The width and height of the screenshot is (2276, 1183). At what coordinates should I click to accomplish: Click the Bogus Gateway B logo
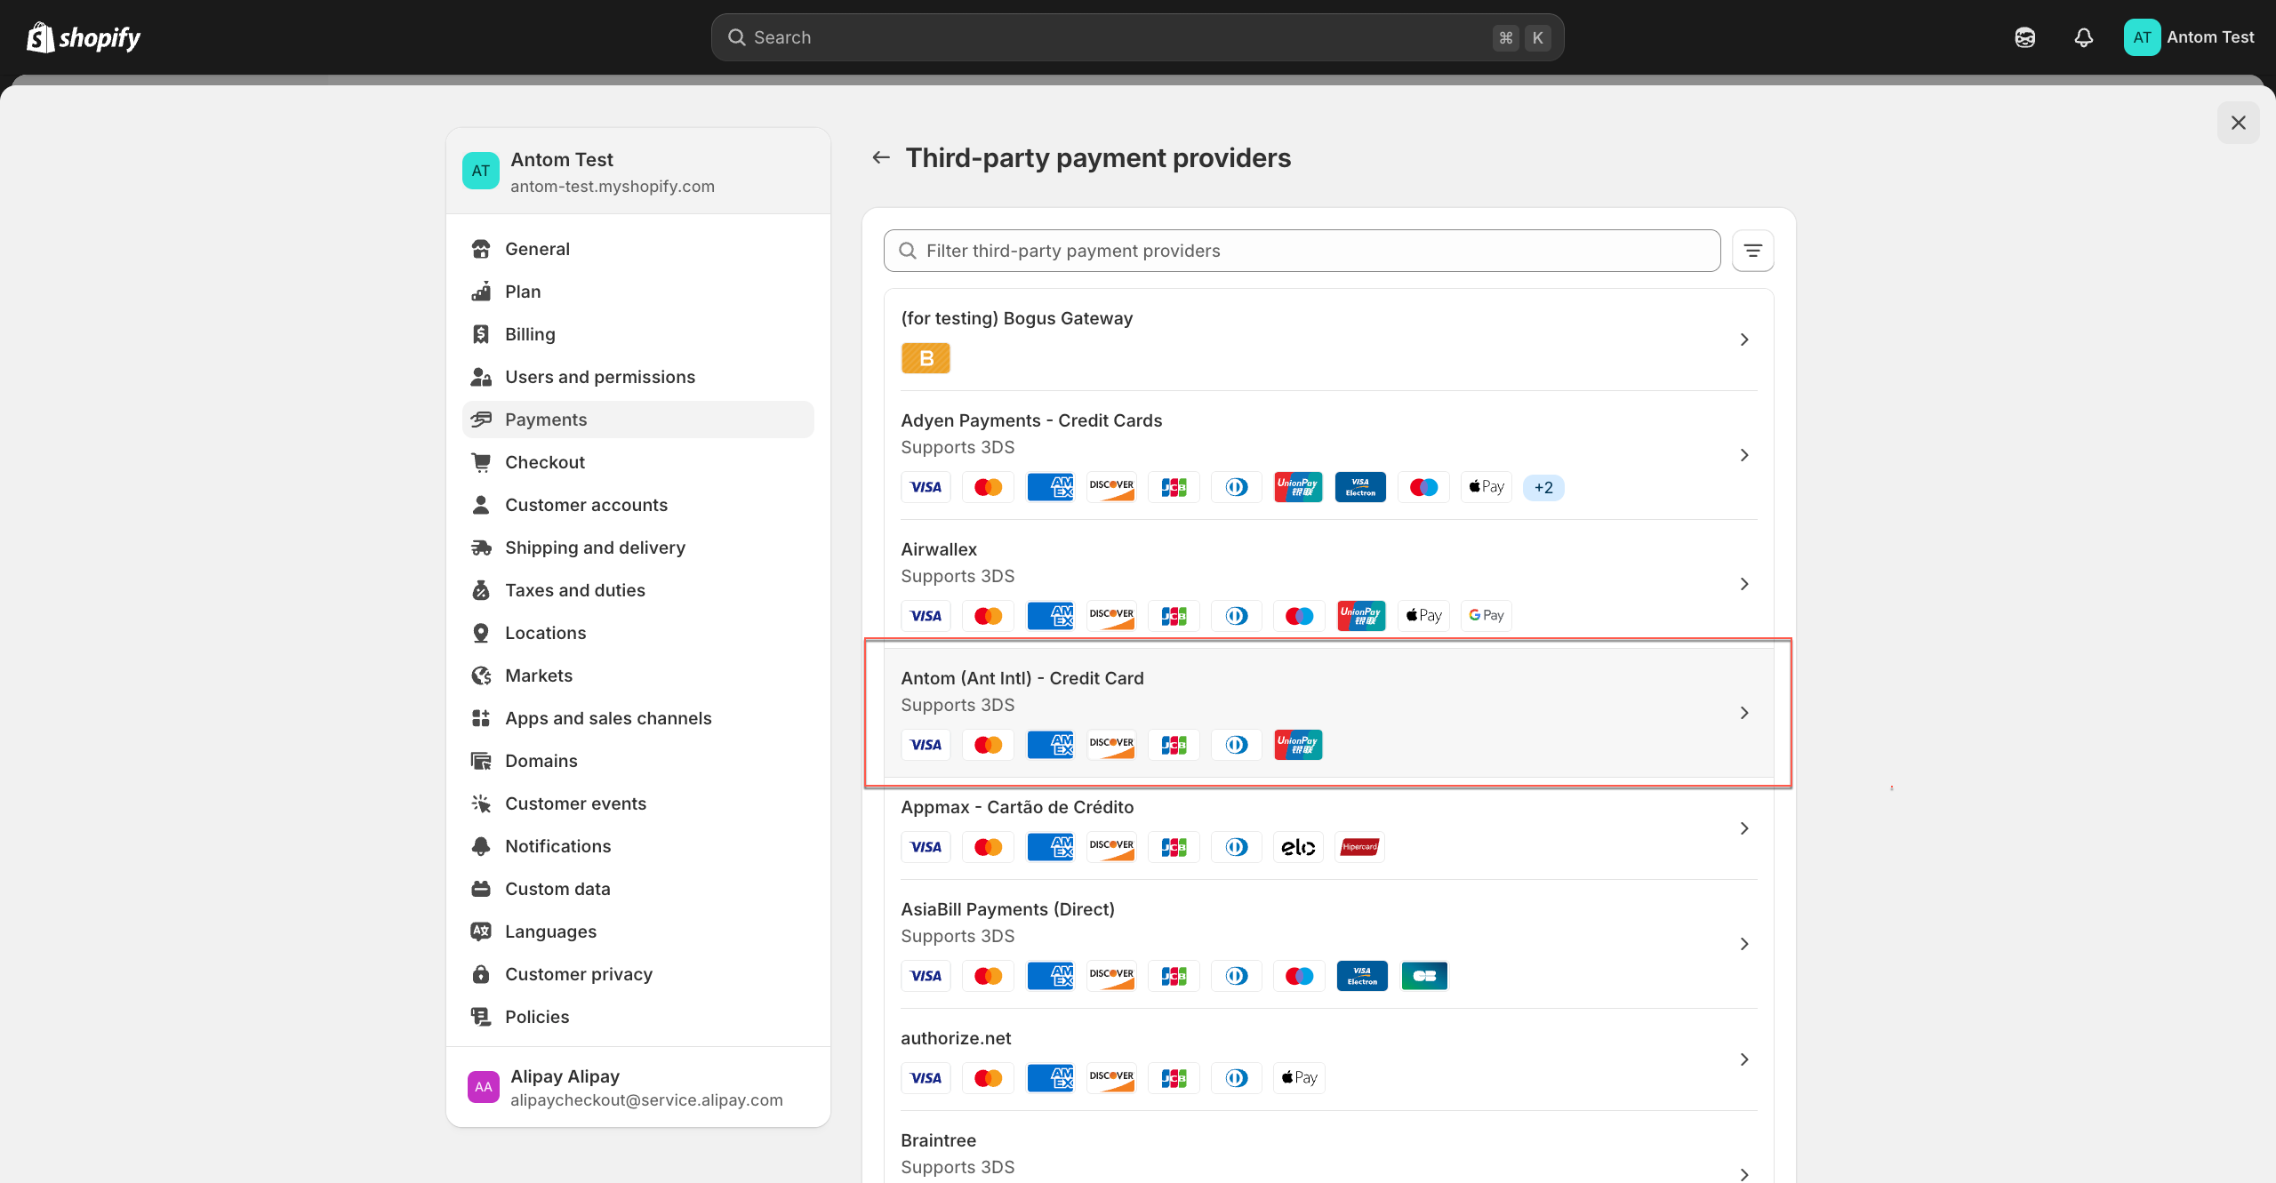coord(926,358)
